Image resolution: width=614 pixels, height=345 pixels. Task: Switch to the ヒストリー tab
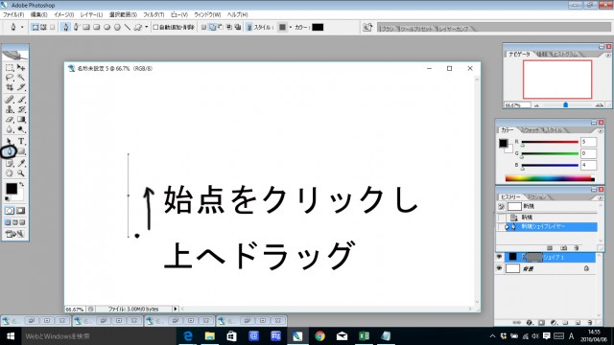pyautogui.click(x=510, y=197)
